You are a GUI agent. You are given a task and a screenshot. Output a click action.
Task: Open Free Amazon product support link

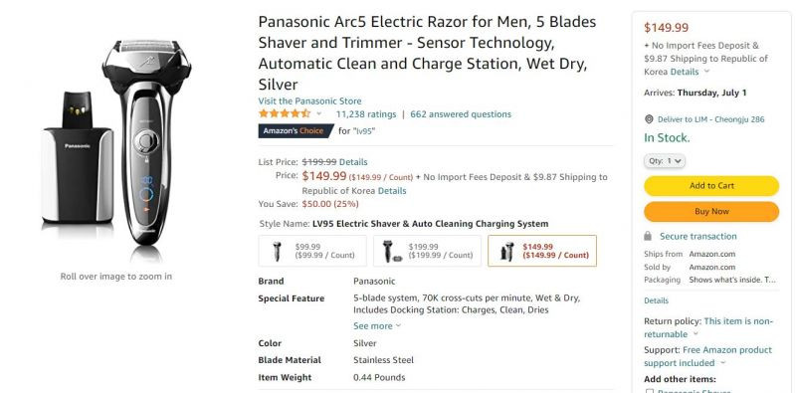coord(708,356)
